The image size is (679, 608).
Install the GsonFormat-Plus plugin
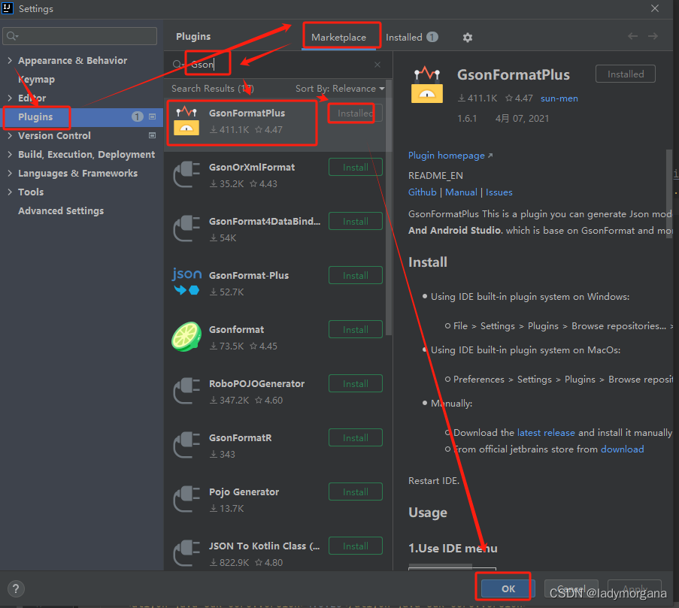[x=356, y=275]
